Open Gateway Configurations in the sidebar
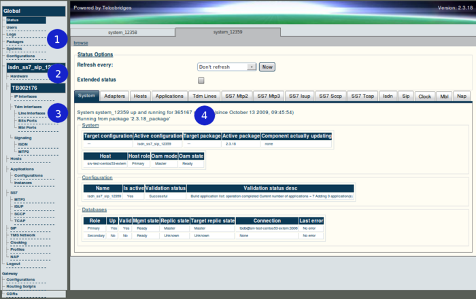The width and height of the screenshot is (476, 299). [20, 279]
